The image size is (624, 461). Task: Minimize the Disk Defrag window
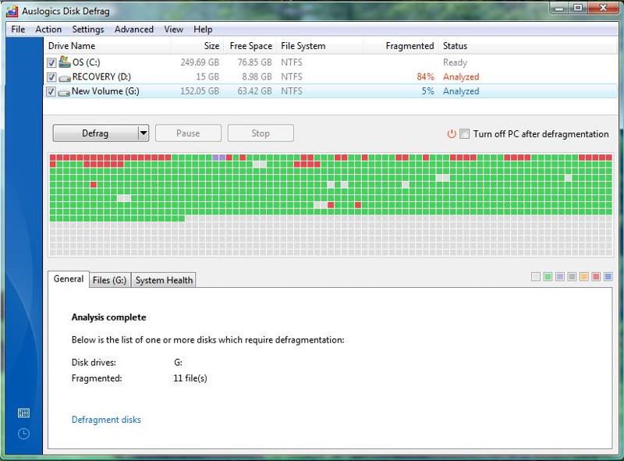pyautogui.click(x=559, y=8)
